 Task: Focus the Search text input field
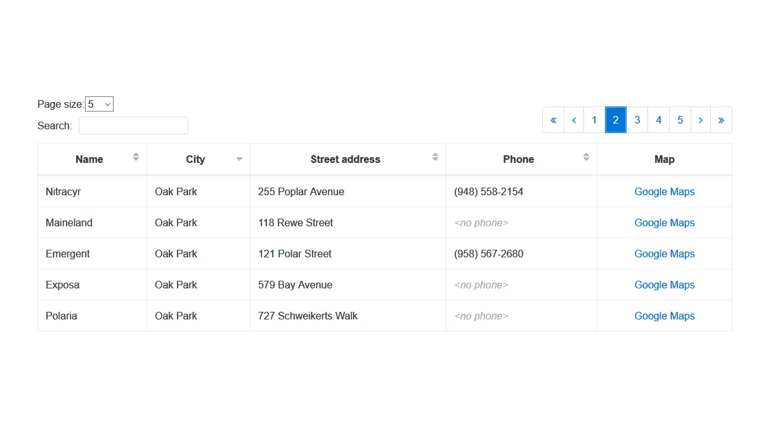pos(133,125)
